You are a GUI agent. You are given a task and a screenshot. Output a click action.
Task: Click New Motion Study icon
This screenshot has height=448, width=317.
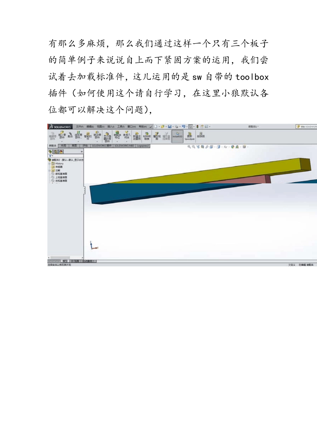point(137,136)
